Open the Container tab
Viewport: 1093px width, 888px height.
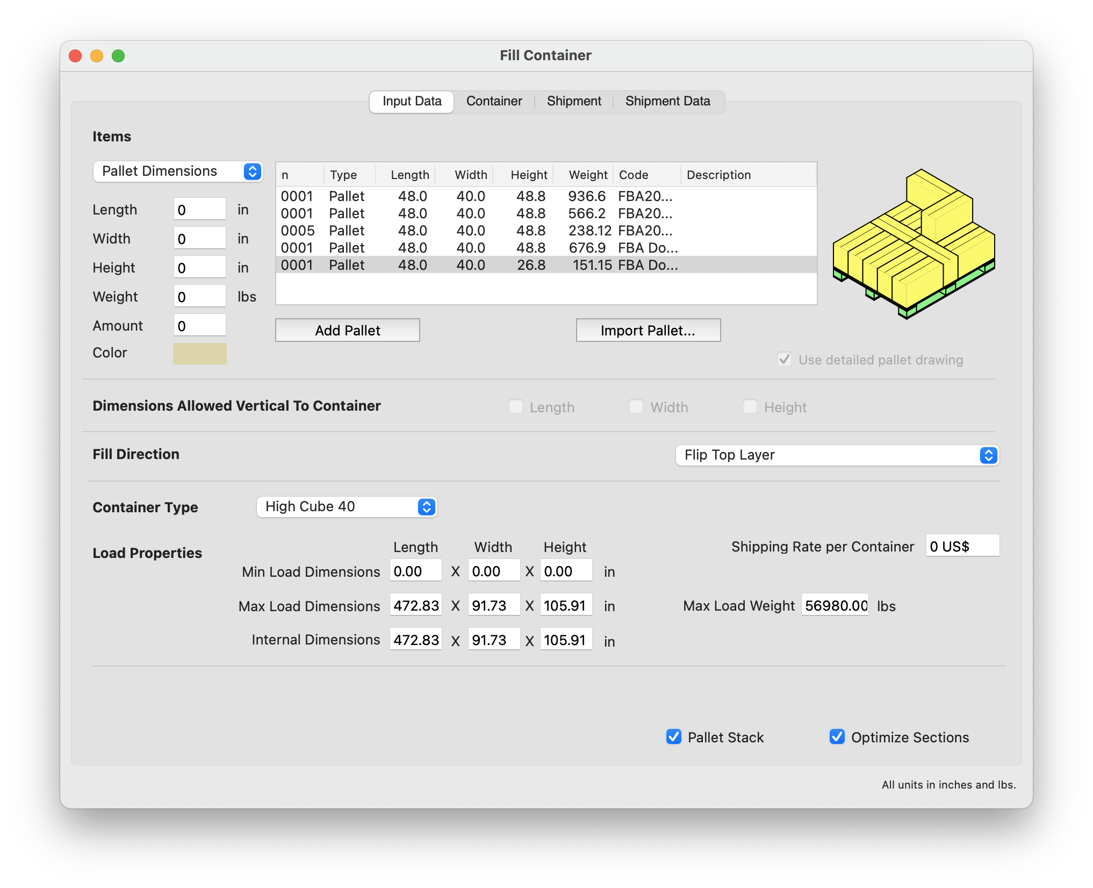point(494,102)
